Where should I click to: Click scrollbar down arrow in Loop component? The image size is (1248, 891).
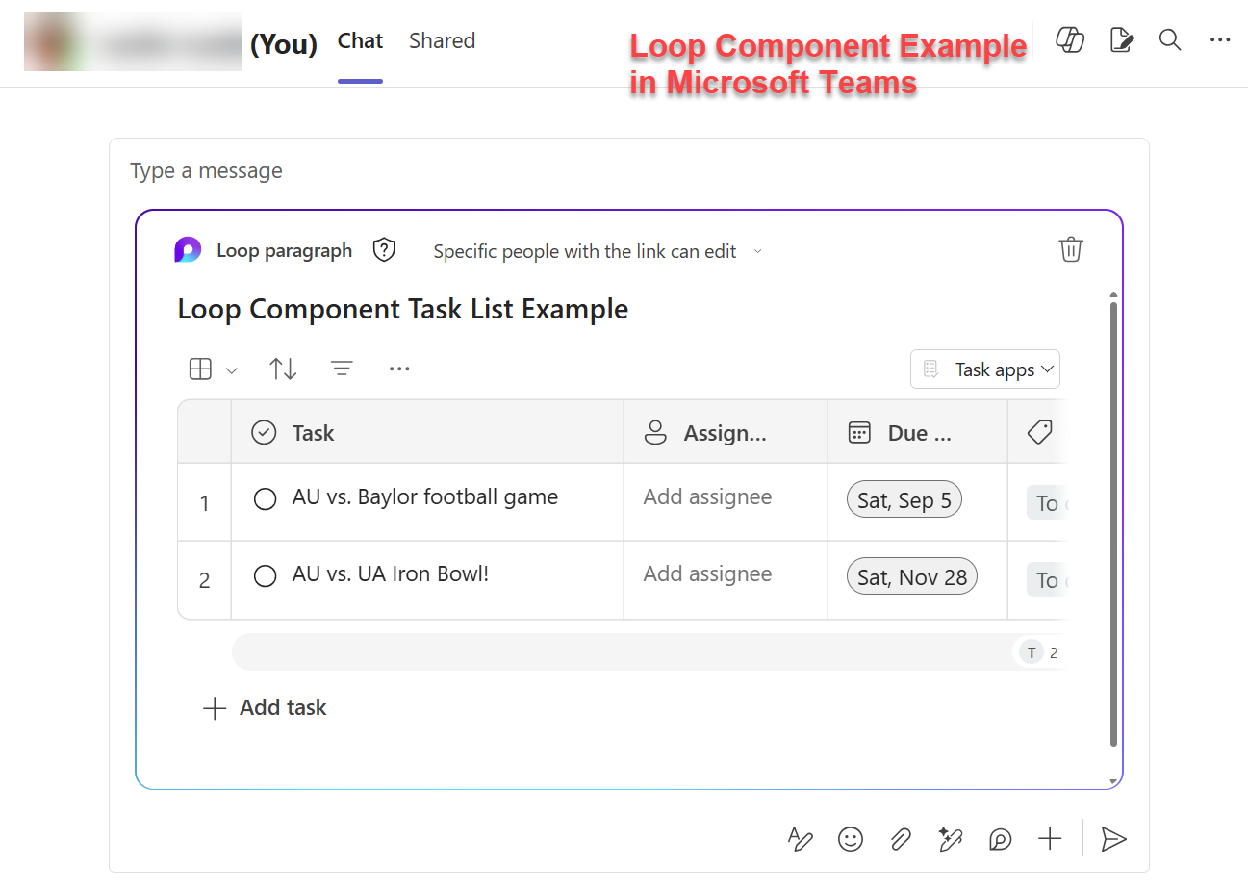[1113, 781]
